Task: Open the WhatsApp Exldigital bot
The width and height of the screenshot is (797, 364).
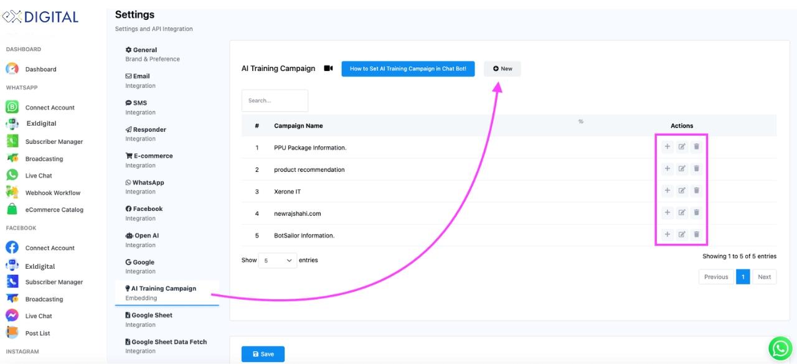Action: coord(40,123)
